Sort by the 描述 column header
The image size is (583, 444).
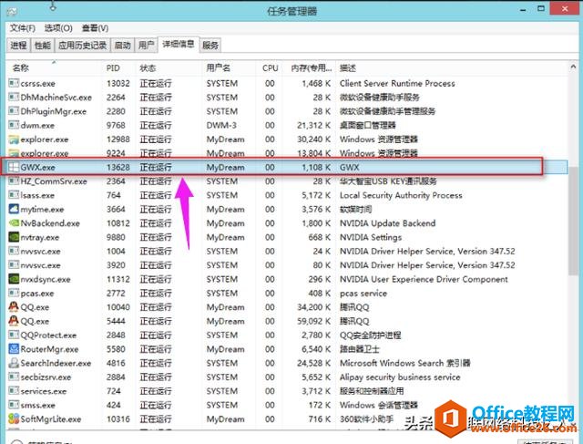pyautogui.click(x=452, y=68)
